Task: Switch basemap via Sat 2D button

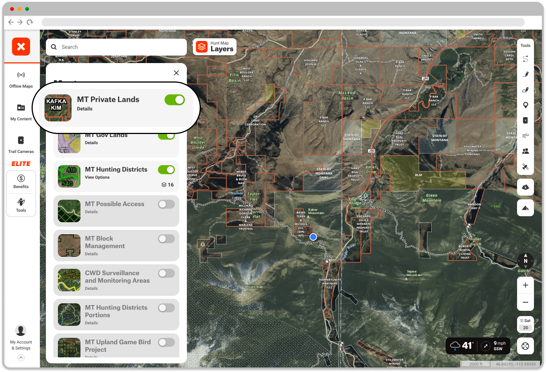Action: 525,324
